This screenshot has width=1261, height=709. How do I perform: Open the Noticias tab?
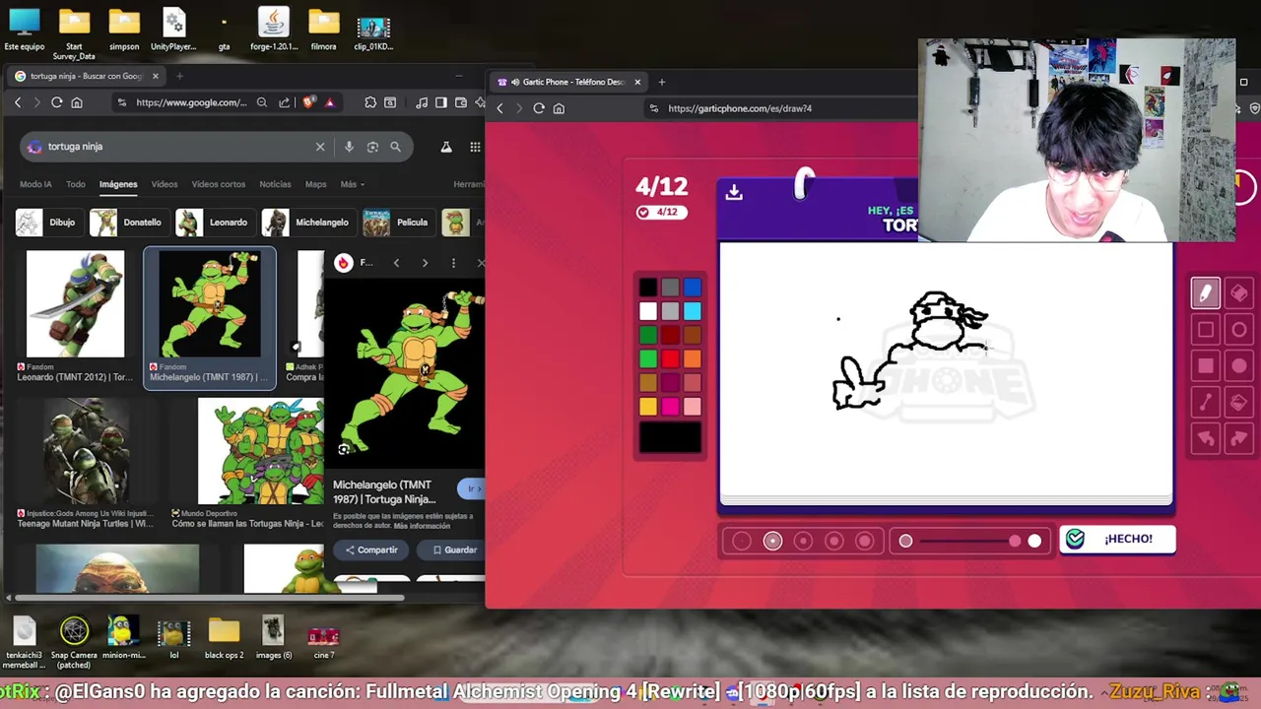point(275,184)
